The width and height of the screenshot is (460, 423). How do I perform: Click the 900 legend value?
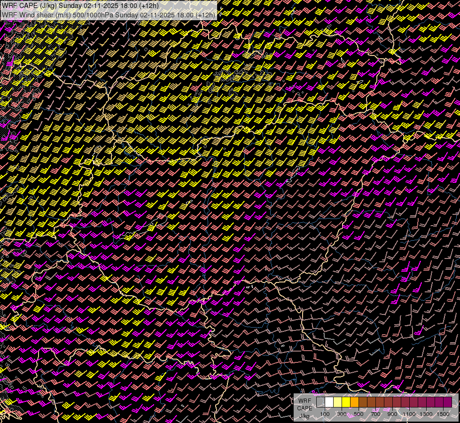coord(392,414)
